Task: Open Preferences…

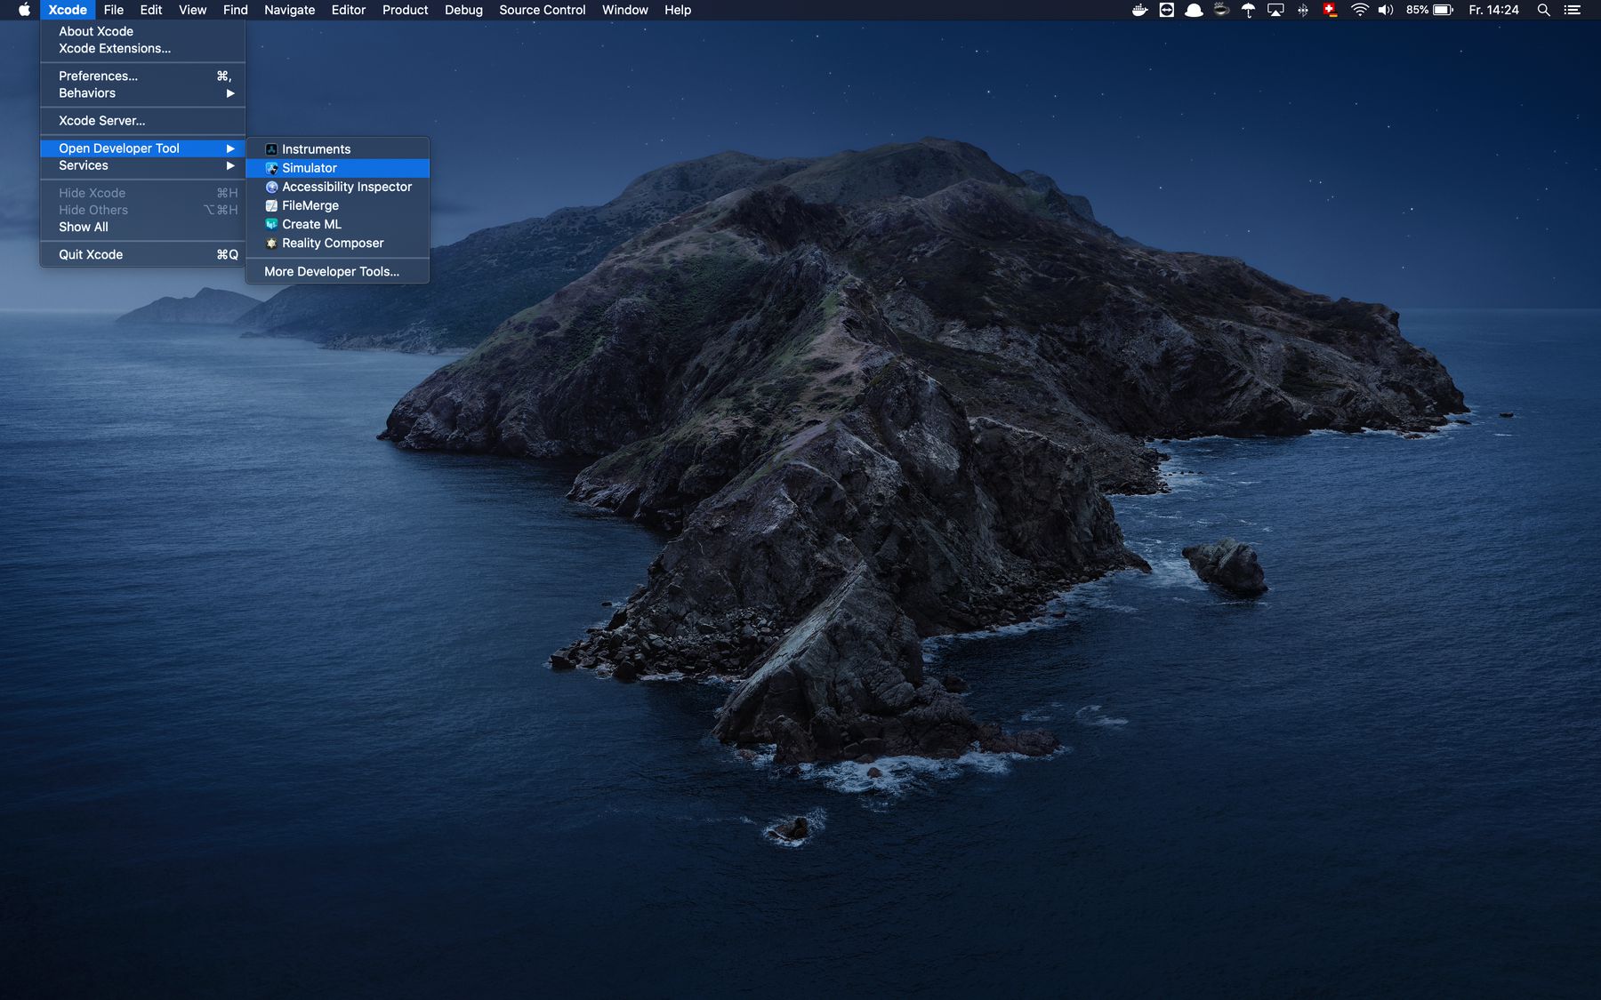Action: click(x=142, y=76)
